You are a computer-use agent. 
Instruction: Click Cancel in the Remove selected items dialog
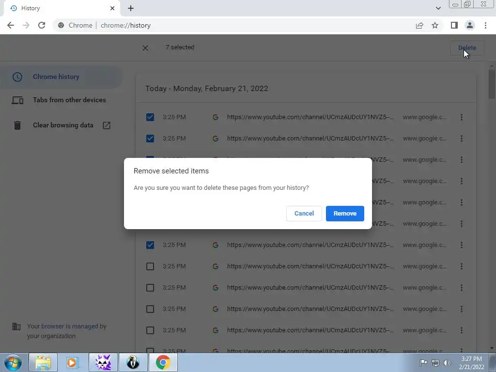click(304, 214)
